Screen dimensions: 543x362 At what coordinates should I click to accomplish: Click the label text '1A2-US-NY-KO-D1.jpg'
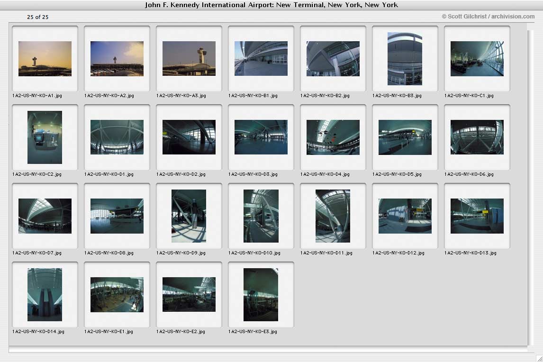pyautogui.click(x=109, y=174)
